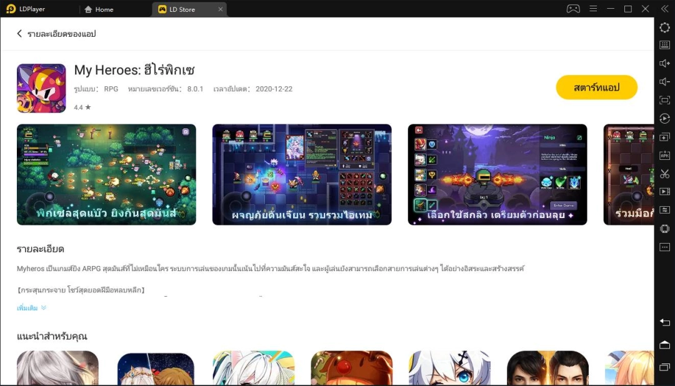Open the hamburger menu in title bar

click(592, 9)
